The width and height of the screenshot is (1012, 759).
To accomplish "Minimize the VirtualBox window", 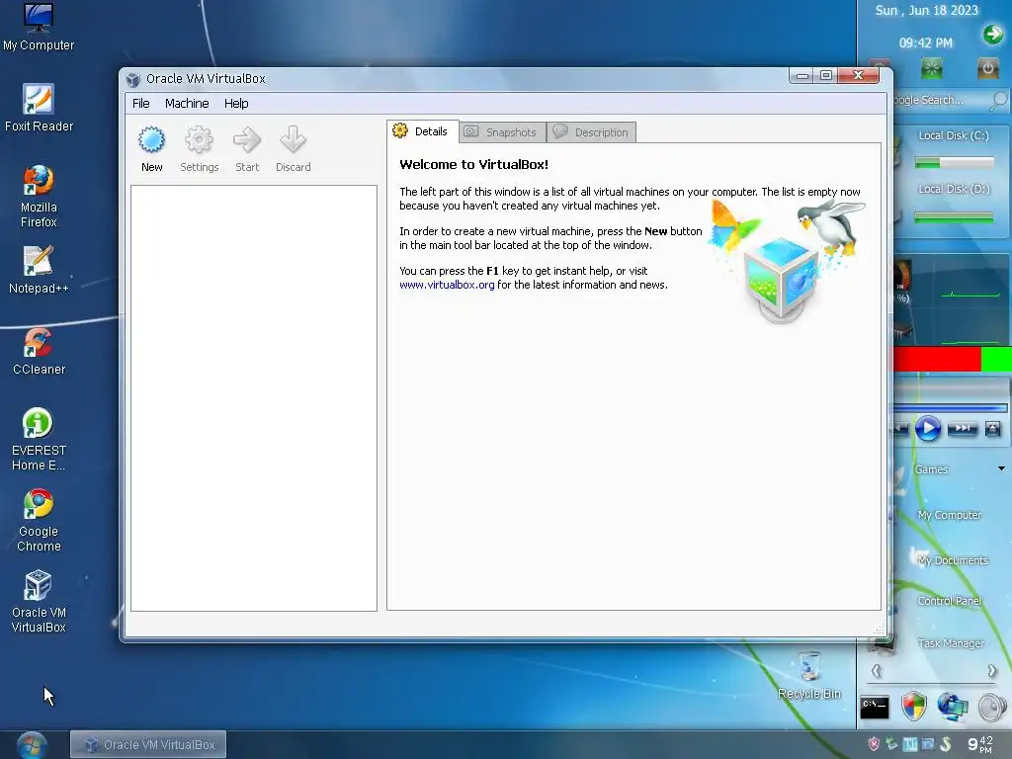I will 801,75.
